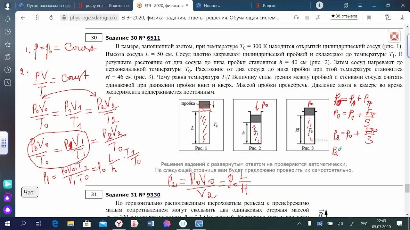410x230 pixels.
Task: Open Word from the taskbar
Action: (x=151, y=224)
